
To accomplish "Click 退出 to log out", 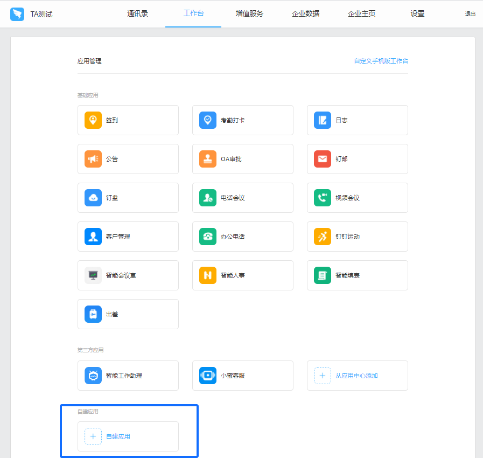I will click(x=470, y=14).
